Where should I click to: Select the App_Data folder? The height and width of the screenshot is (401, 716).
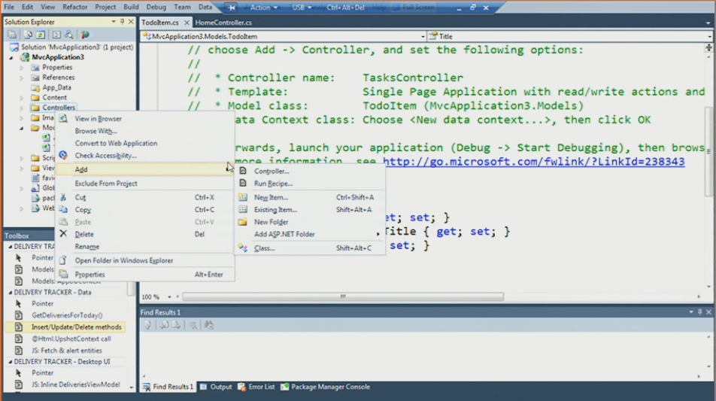tap(56, 88)
